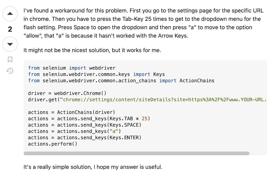Screen dimensions: 277x175
Task: Click Keys.SPACE in the code block
Action: point(125,125)
